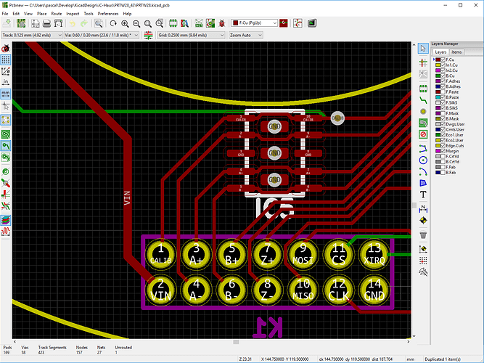Select the F.Mask layer name

[x=452, y=113]
